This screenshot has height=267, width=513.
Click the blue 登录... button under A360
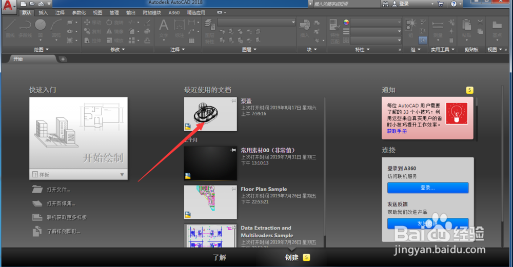pyautogui.click(x=428, y=188)
